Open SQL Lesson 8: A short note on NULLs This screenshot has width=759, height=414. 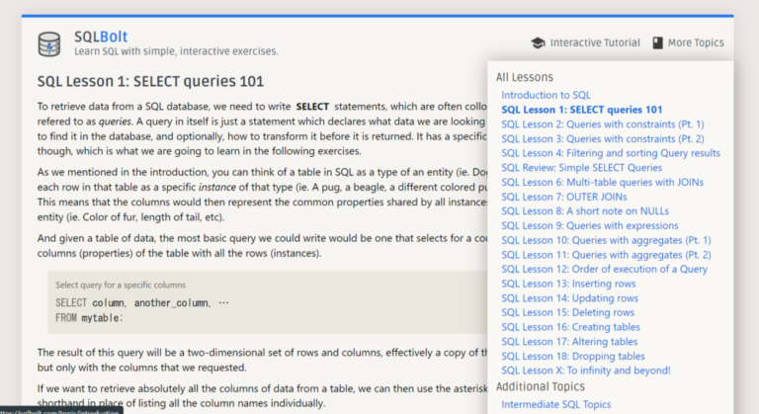point(585,211)
